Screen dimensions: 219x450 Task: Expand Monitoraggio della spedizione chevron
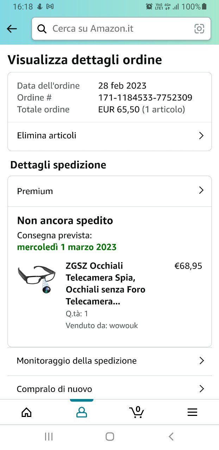[202, 361]
